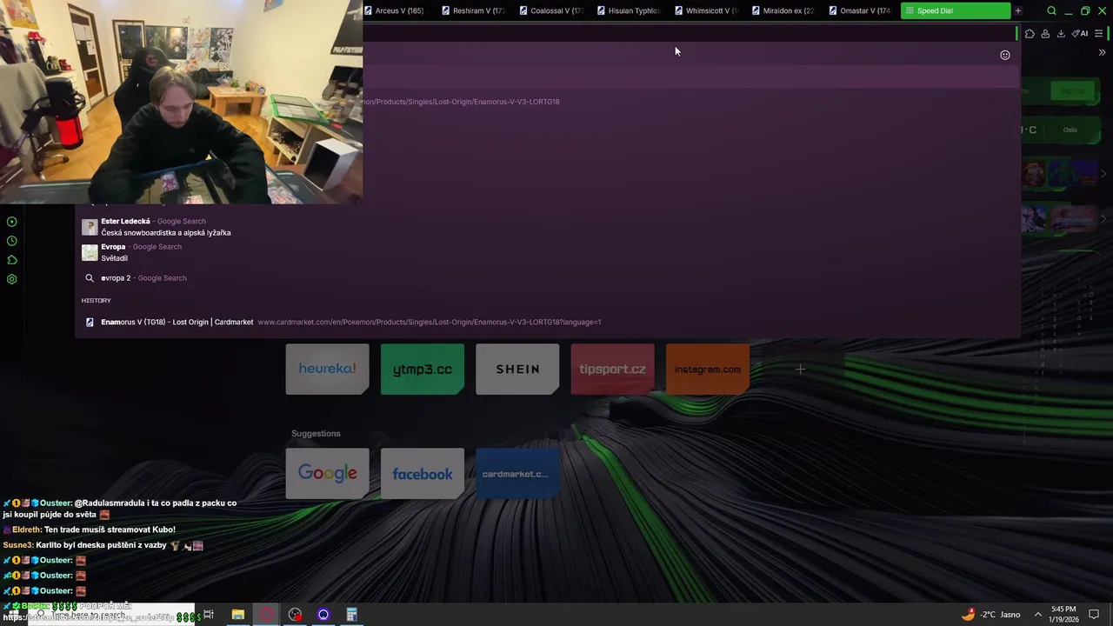Open the Calculator taskbar icon
The image size is (1113, 626).
tap(352, 615)
